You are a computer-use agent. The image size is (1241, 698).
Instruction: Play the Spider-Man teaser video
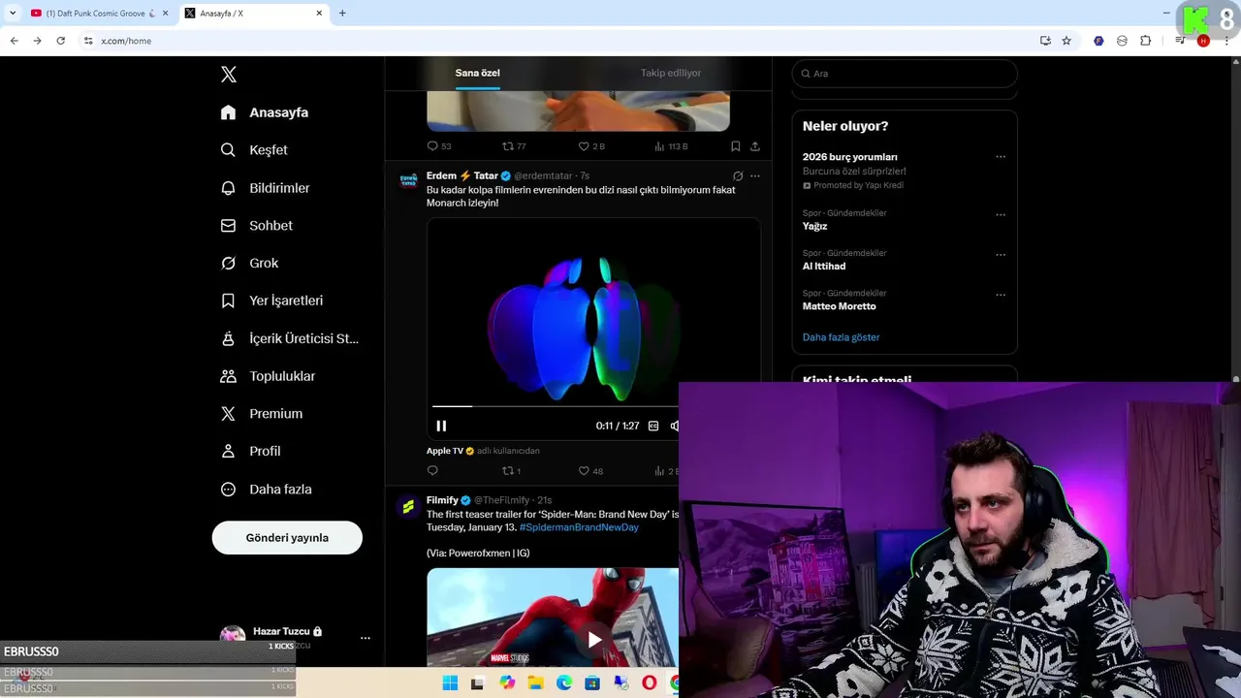point(593,640)
